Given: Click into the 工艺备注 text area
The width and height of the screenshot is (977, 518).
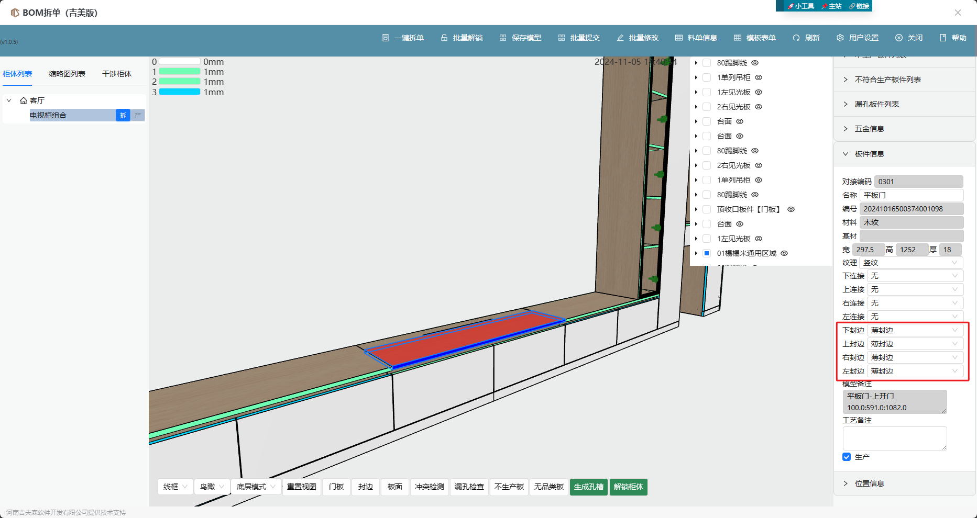Looking at the screenshot, I should [894, 438].
